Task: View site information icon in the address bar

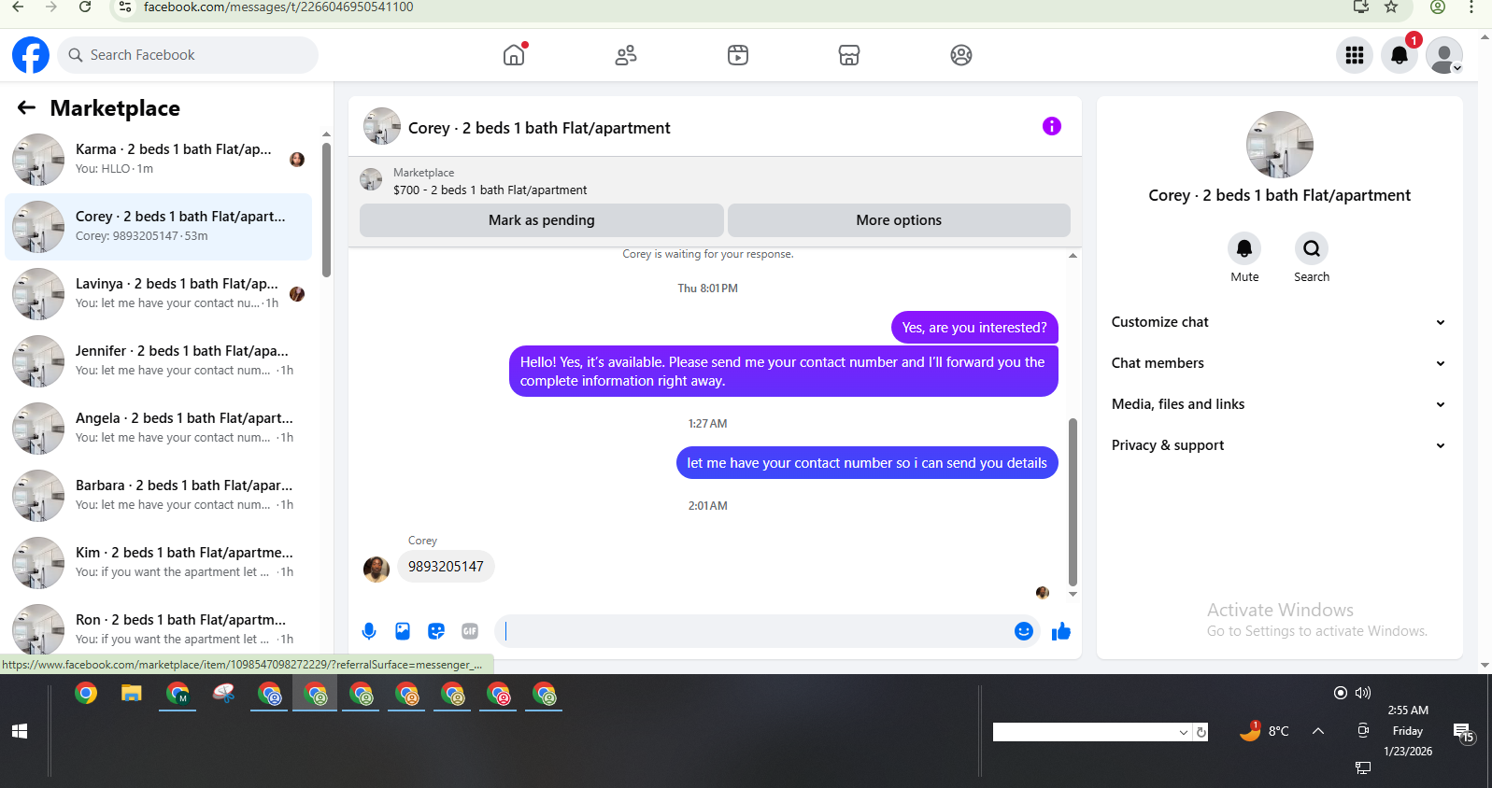Action: (x=126, y=7)
